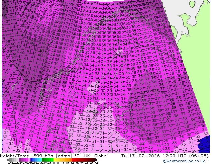Viewport: 212px width, 164px height.
Task: Click the dark blue area on map's right edge
Action: 204,144
